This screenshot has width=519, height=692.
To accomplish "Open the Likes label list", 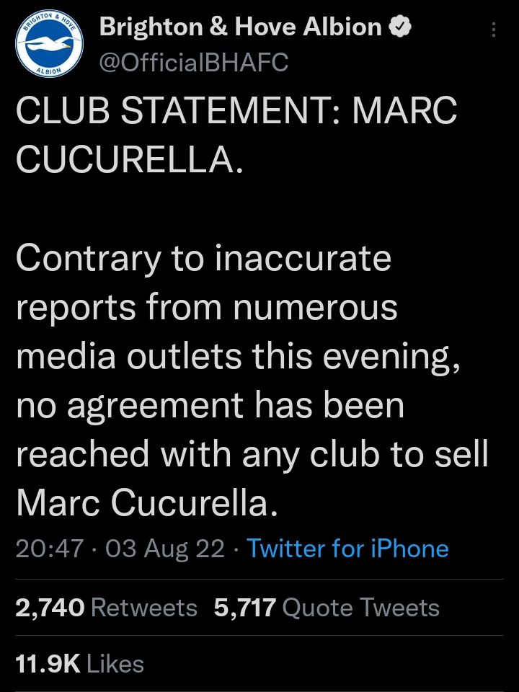I will [x=115, y=664].
